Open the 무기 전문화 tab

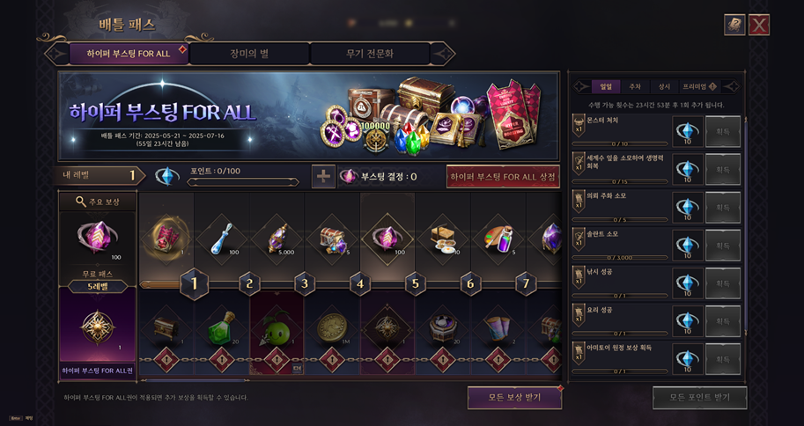pos(370,54)
